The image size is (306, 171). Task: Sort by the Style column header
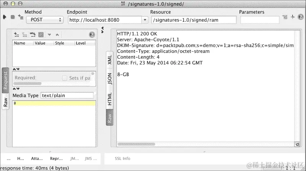coord(64,43)
